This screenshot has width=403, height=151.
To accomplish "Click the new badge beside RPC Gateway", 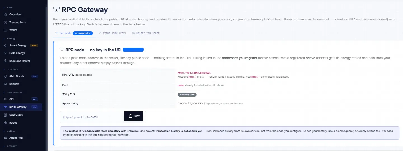I will pos(34,107).
